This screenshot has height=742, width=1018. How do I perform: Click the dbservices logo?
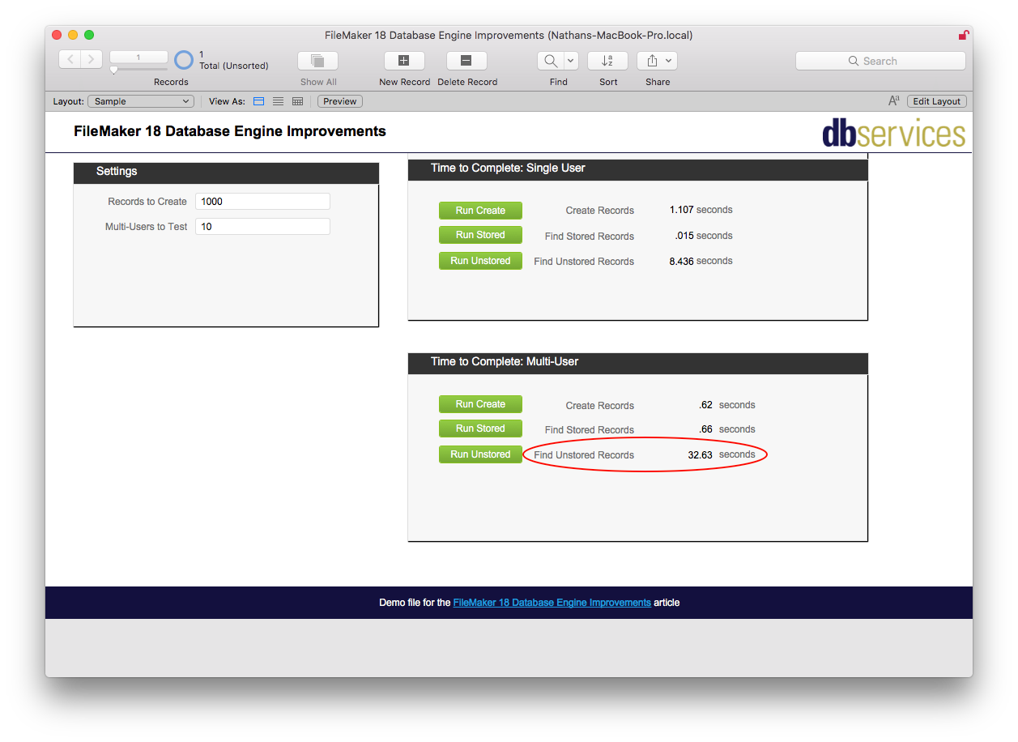coord(894,134)
